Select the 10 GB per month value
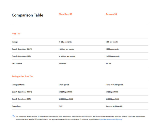This screenshot has width=161, height=125. click(x=65, y=42)
